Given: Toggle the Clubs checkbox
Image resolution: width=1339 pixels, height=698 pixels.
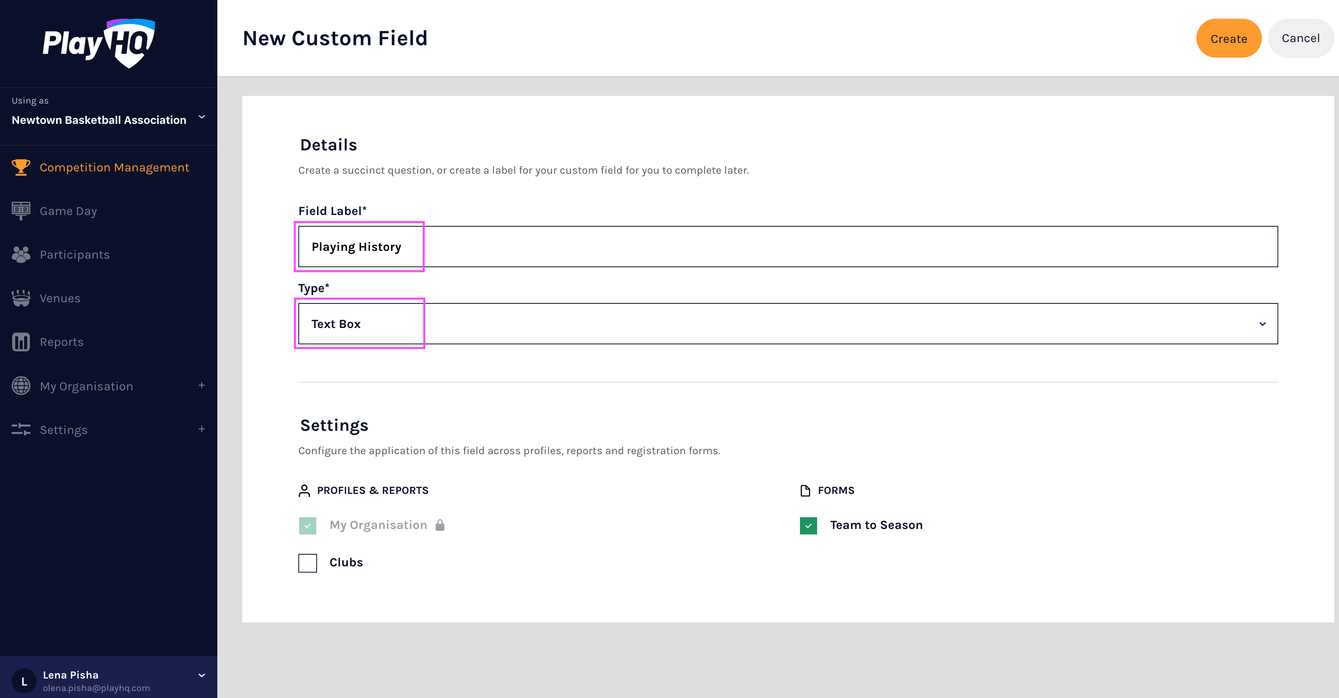Looking at the screenshot, I should [307, 563].
